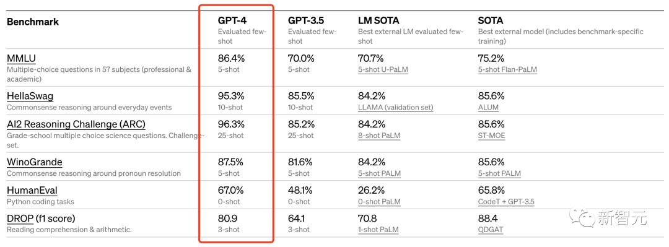Select the GPT-4 column header
Screen dimensions: 669x247
232,20
